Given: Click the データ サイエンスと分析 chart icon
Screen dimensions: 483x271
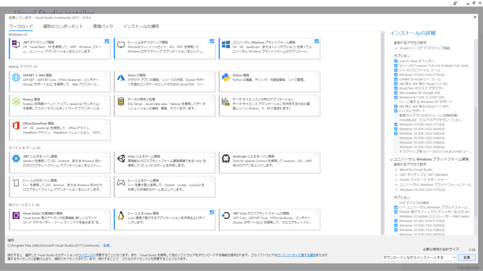Looking at the screenshot, I should [226, 101].
